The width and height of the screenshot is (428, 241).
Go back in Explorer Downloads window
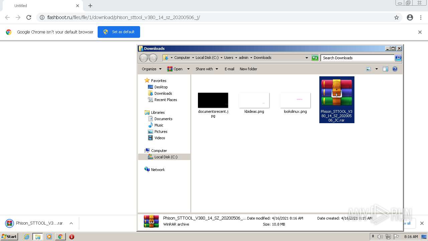click(x=143, y=58)
